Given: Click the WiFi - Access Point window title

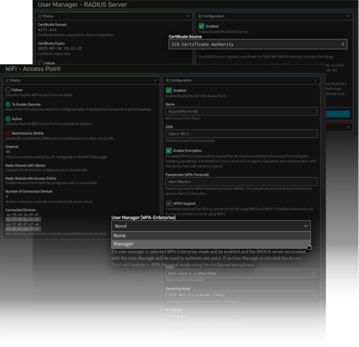Looking at the screenshot, I should (x=33, y=69).
